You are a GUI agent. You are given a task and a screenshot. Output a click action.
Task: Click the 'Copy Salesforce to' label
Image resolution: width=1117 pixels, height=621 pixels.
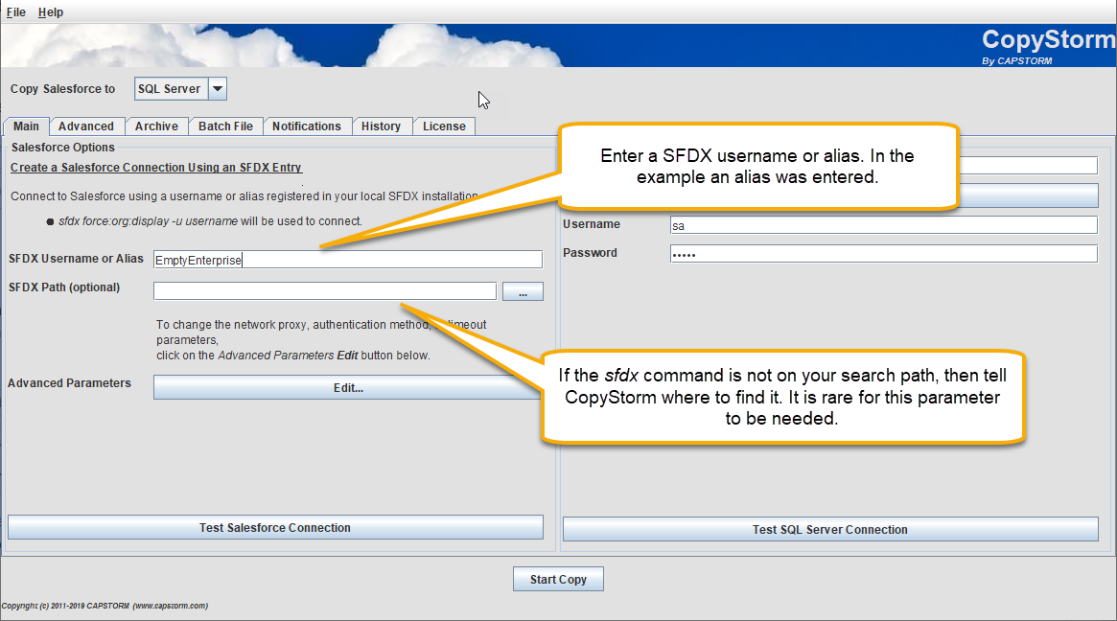click(x=62, y=89)
